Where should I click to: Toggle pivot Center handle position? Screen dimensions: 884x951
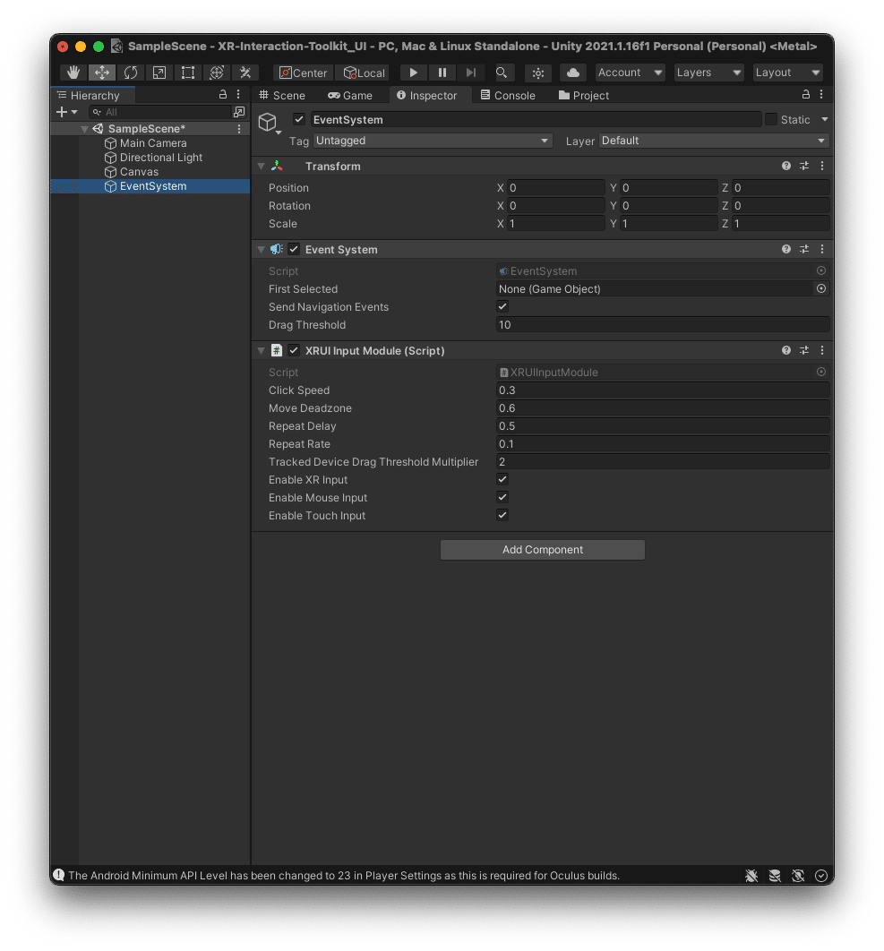304,73
